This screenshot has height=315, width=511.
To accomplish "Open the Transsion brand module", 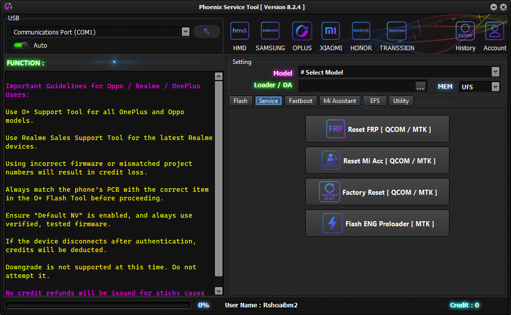I will [x=397, y=31].
